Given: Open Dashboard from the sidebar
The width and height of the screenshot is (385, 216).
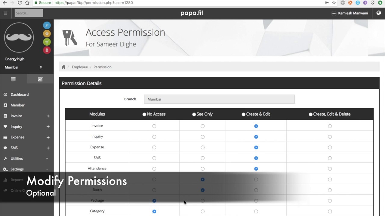Looking at the screenshot, I should 20,94.
